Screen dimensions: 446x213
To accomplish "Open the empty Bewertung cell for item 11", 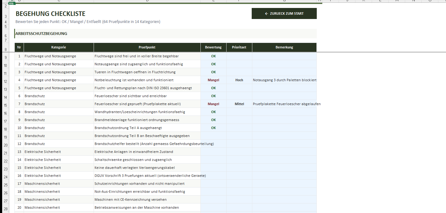I will tap(213, 136).
